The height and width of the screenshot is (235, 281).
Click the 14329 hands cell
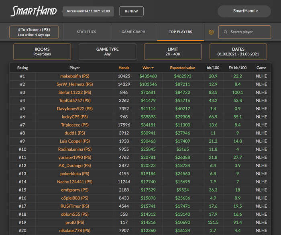coord(124,84)
